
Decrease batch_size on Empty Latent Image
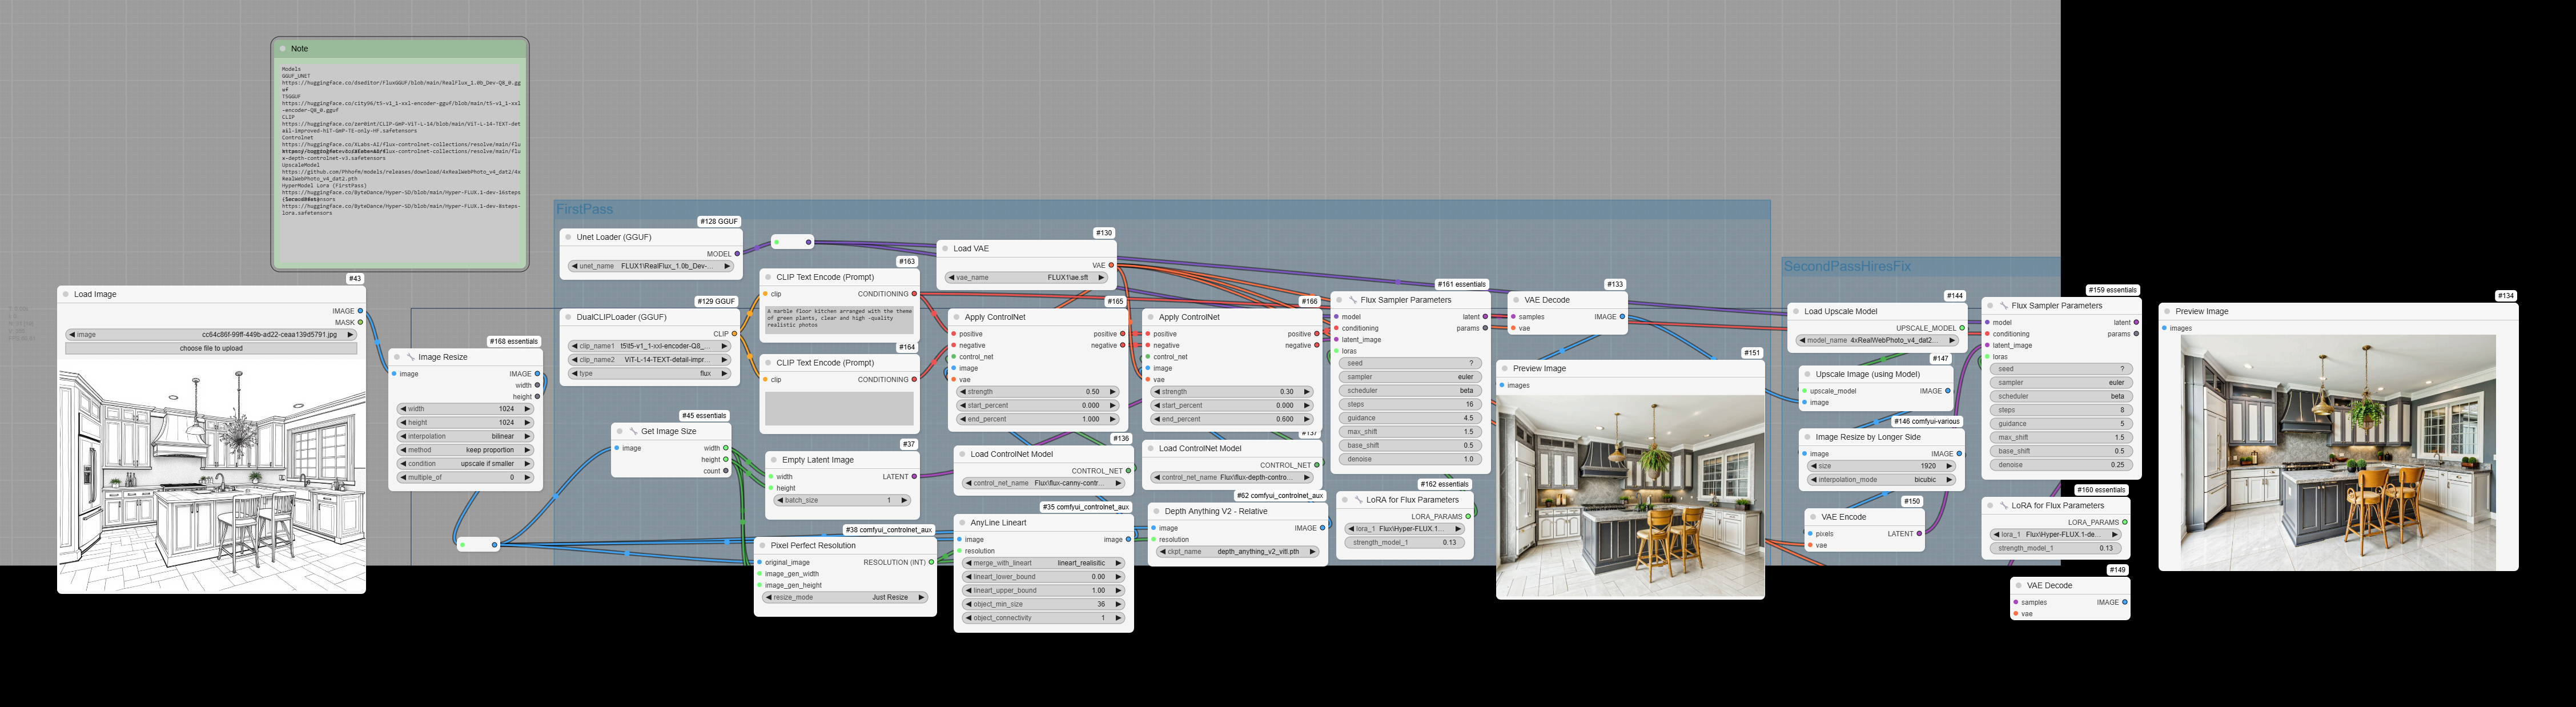[781, 500]
